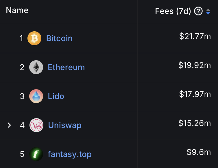Click the Bitcoin $21.77m fees value

[195, 36]
